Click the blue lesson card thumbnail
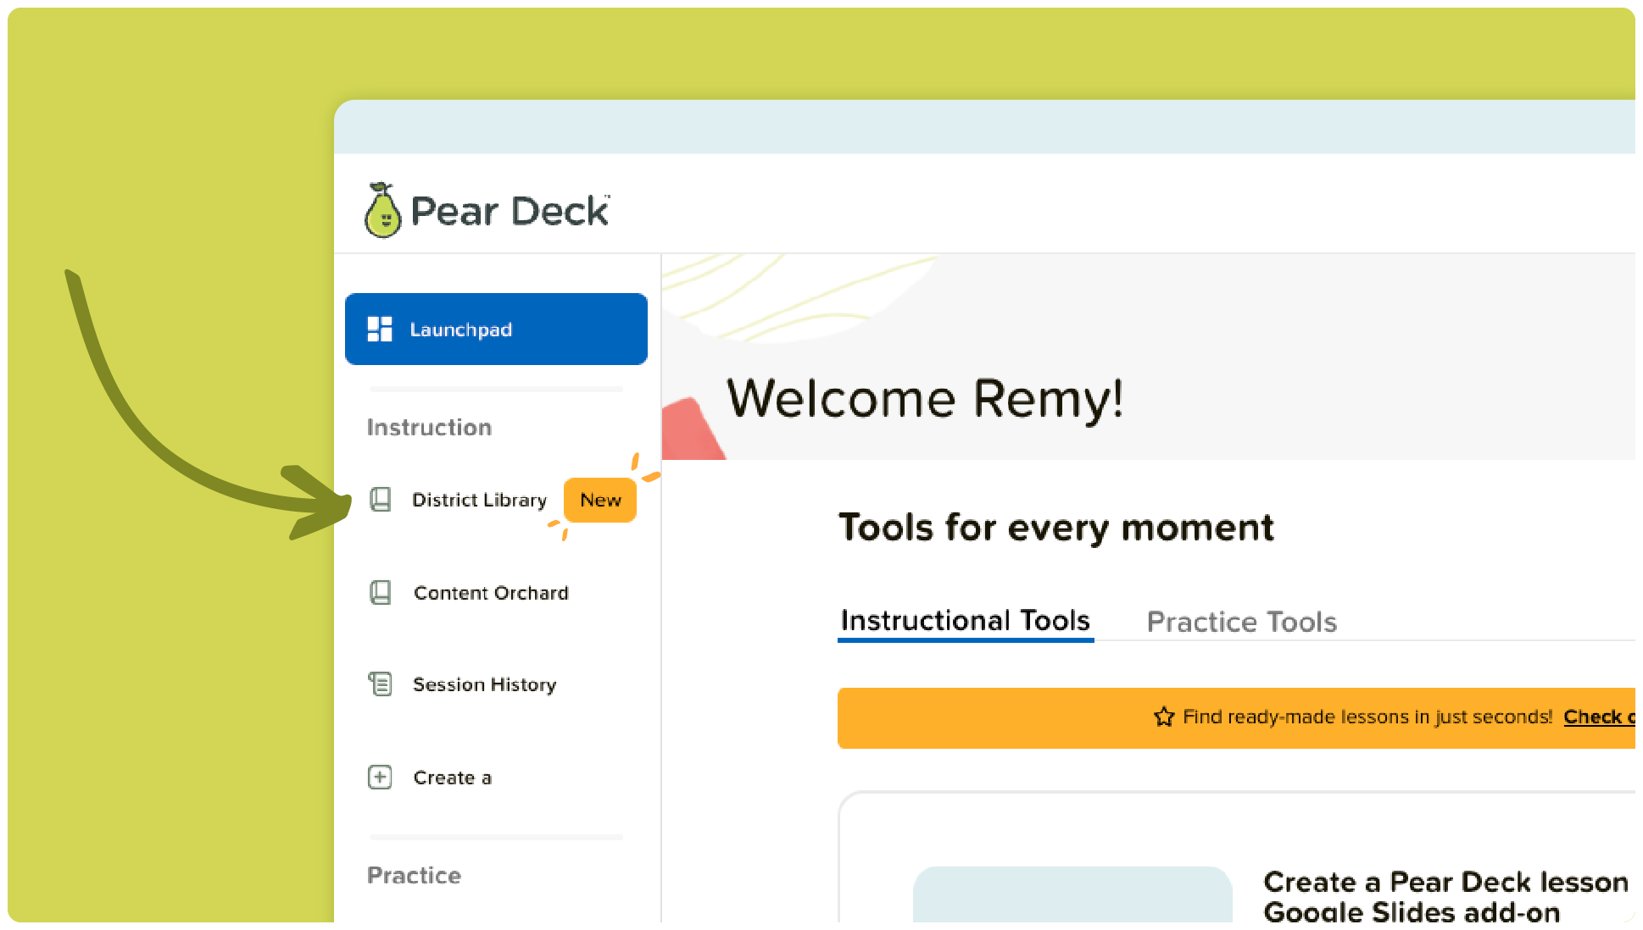Screen dimensions: 1643x930 pyautogui.click(x=1072, y=898)
